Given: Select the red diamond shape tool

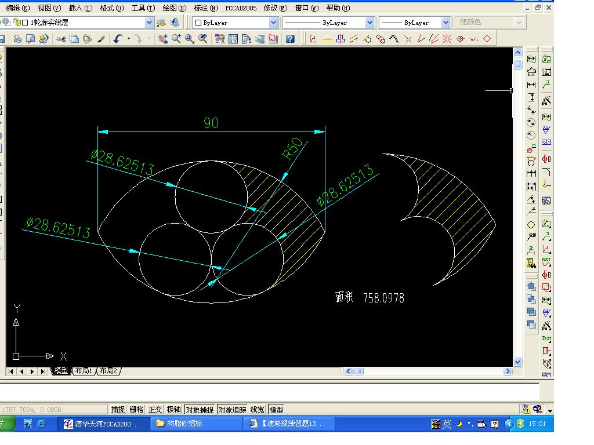Looking at the screenshot, I should click(487, 39).
